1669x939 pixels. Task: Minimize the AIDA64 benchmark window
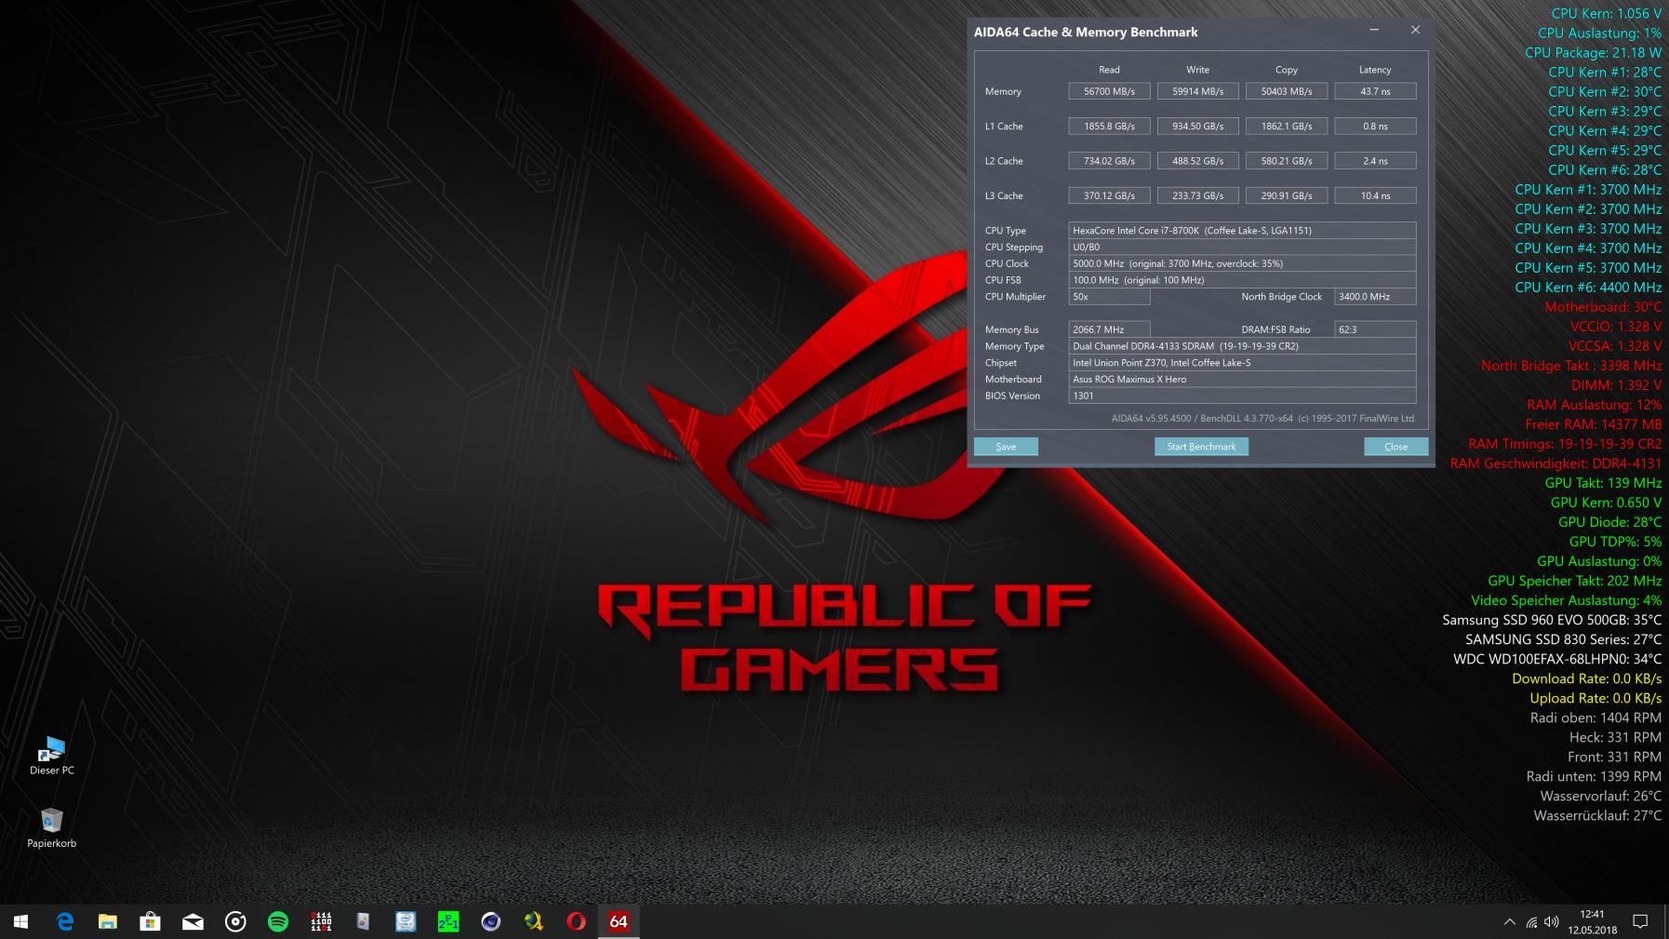(x=1374, y=31)
